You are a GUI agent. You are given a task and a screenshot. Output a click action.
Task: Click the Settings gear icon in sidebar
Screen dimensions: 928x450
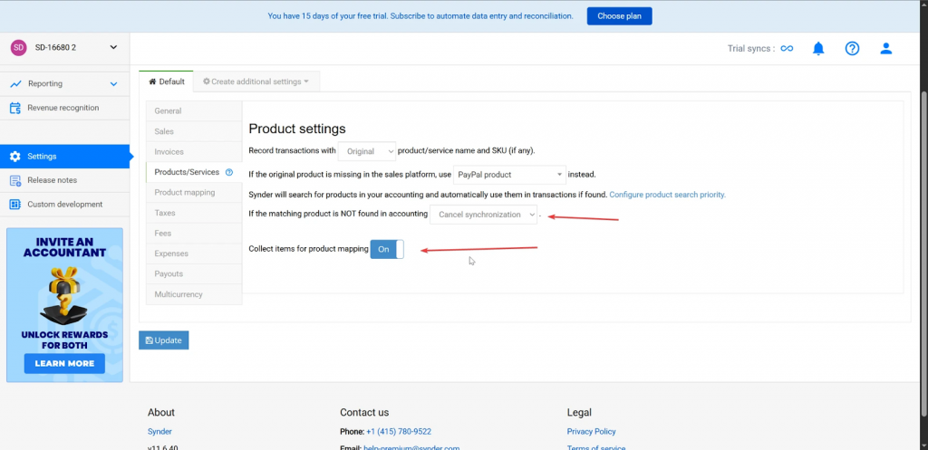pyautogui.click(x=15, y=156)
